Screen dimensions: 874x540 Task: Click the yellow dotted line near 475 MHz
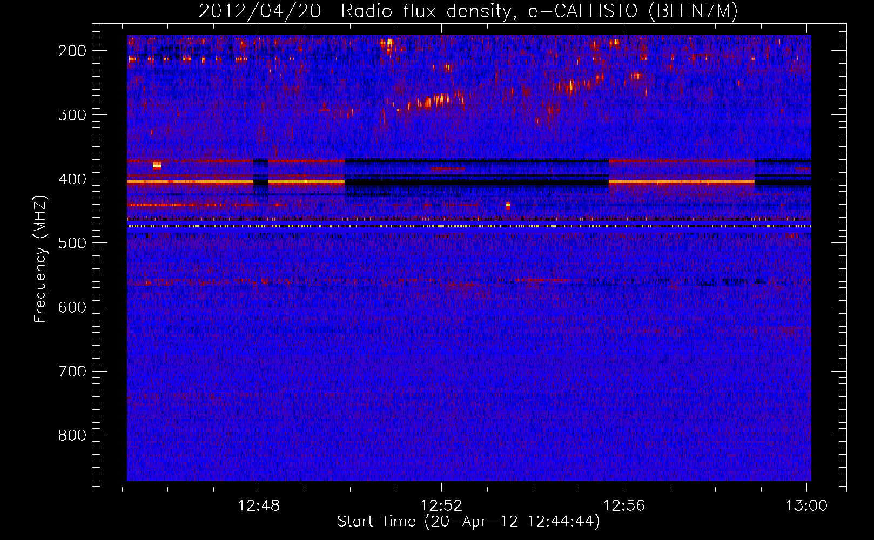click(469, 226)
